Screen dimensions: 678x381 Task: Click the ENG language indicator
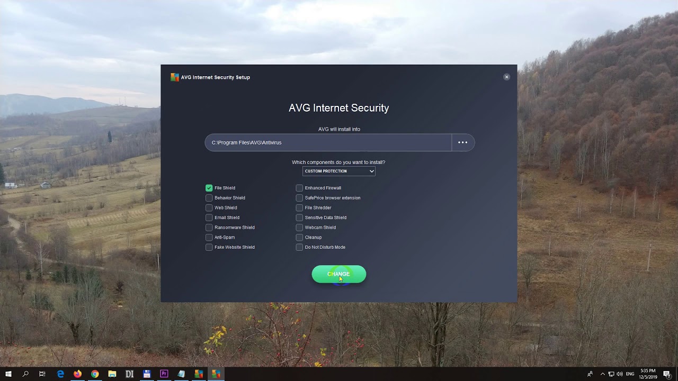coord(630,374)
